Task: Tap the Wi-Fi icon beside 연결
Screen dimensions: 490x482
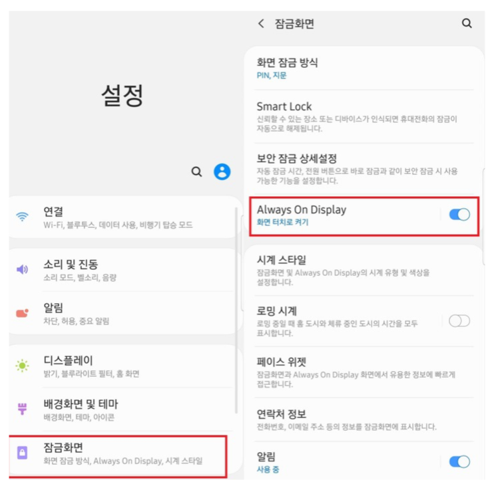Action: (x=22, y=217)
